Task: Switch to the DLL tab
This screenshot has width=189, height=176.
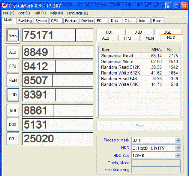Action: 130,21
